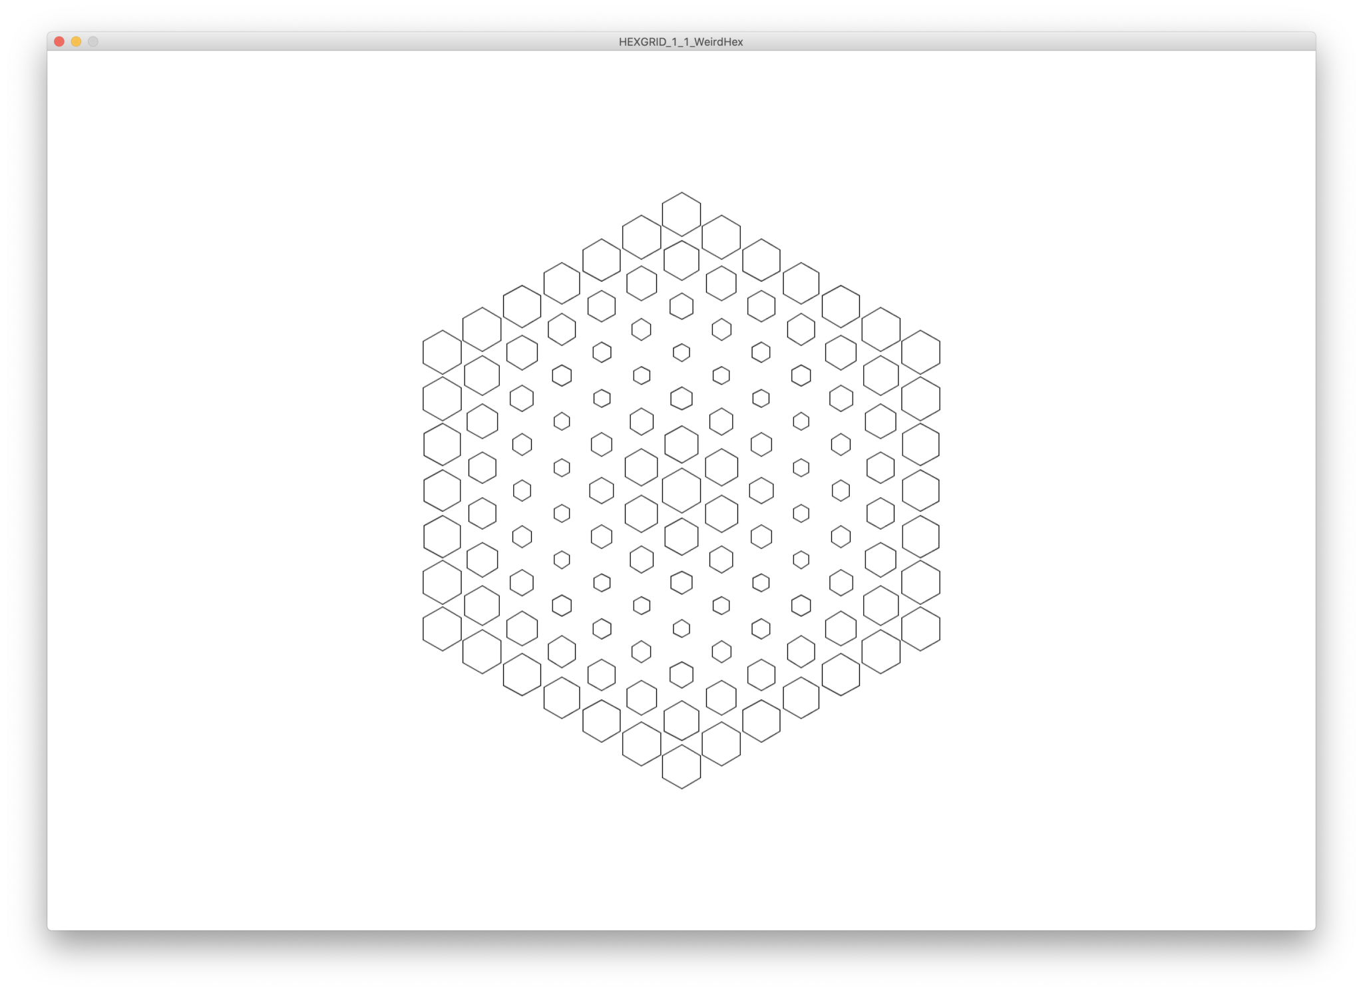Viewport: 1363px width, 993px height.
Task: Close the HEXGRID_1_1_WeirdHex window
Action: 59,42
